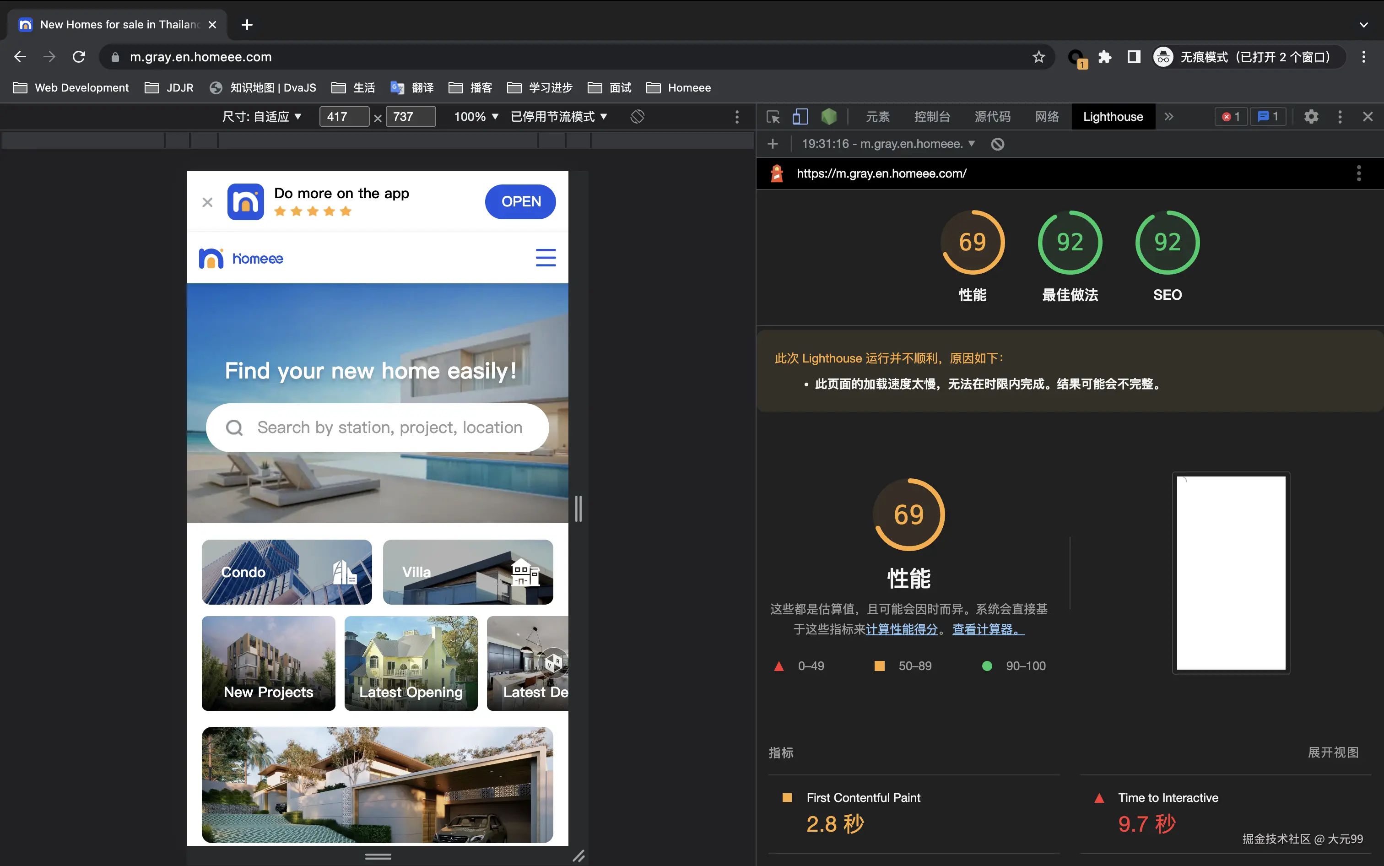The width and height of the screenshot is (1384, 866).
Task: Expand the dimensions 自适应 dropdown
Action: point(262,117)
